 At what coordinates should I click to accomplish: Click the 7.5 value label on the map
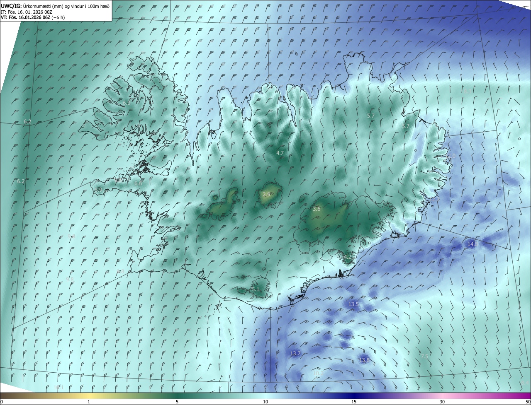point(424,356)
